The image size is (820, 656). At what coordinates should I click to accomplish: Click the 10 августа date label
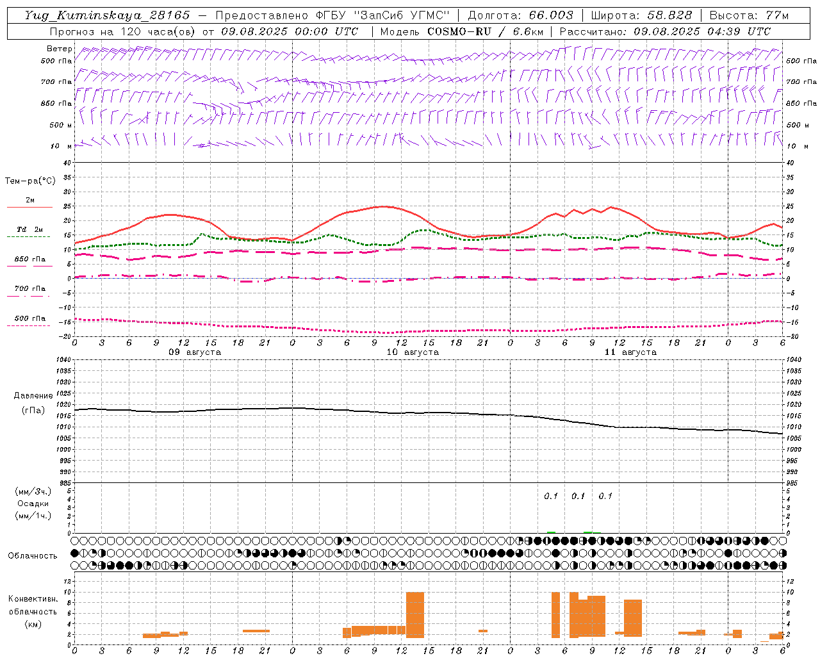[413, 352]
